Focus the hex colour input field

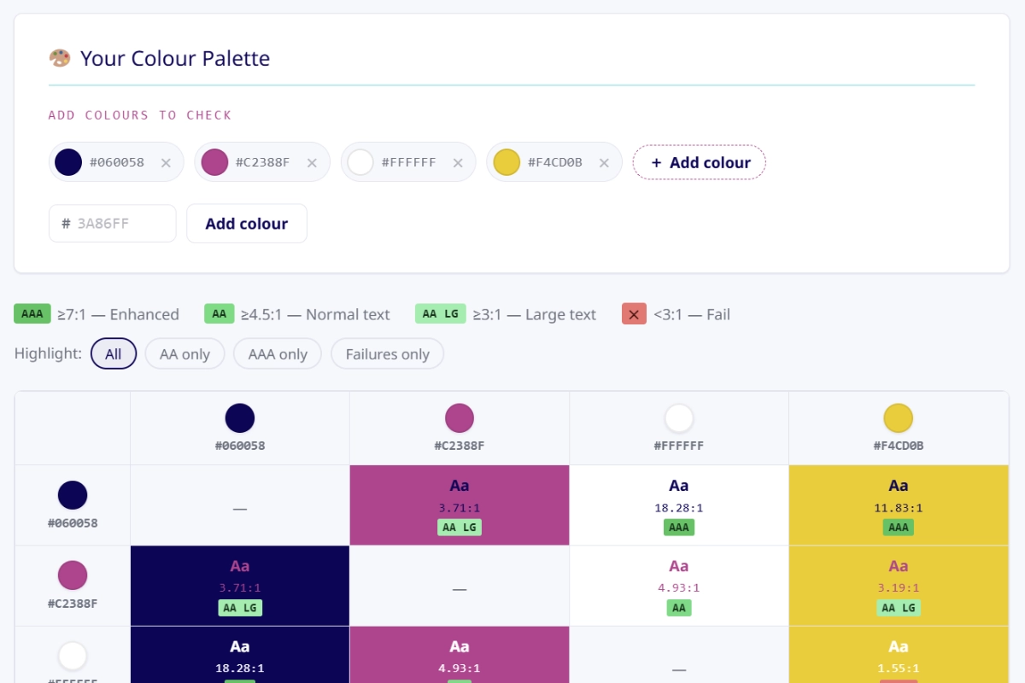pyautogui.click(x=120, y=224)
